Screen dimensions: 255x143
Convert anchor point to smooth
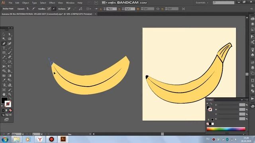click(x=33, y=9)
